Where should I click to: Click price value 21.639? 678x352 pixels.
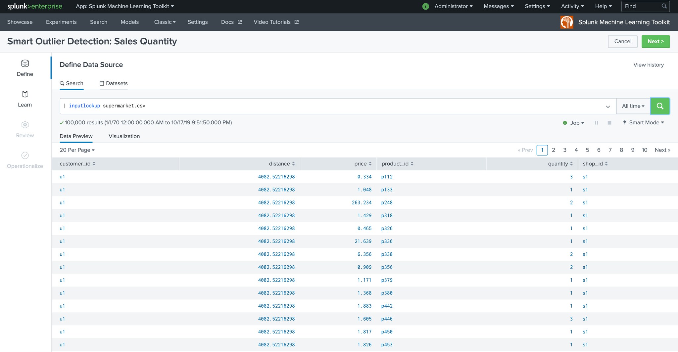(x=363, y=241)
